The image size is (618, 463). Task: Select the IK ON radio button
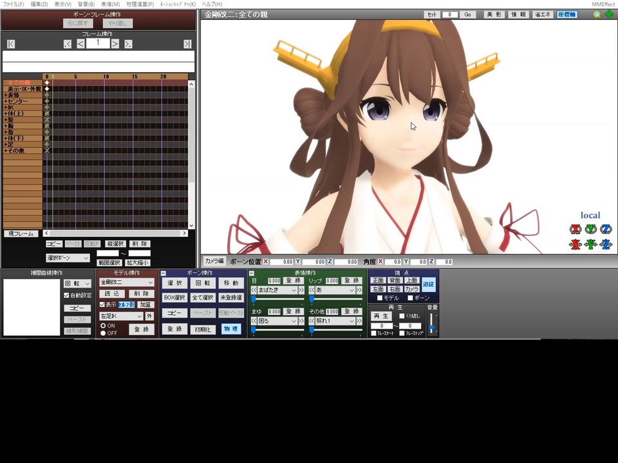point(103,325)
